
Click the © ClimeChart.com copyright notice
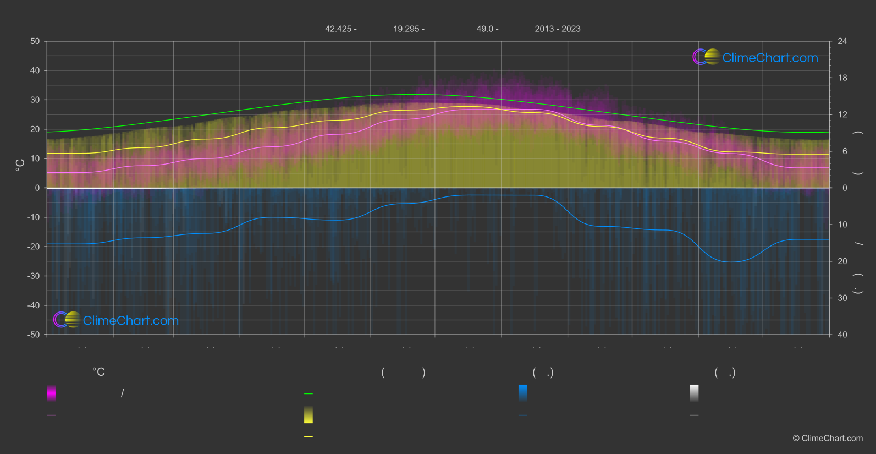pos(828,439)
